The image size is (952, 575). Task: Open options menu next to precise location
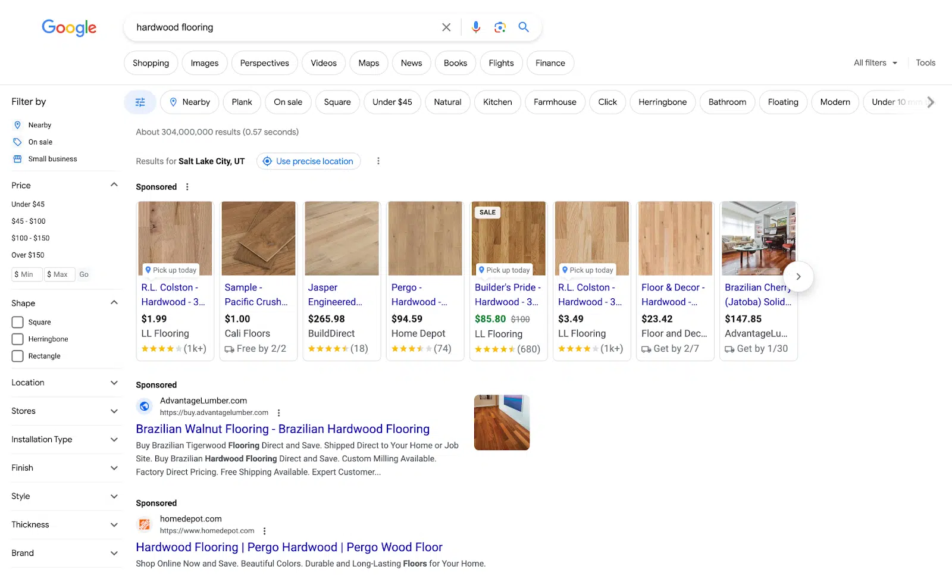pyautogui.click(x=378, y=161)
